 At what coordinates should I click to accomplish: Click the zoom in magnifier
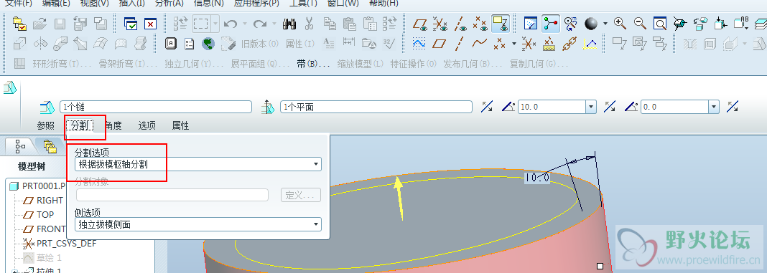click(620, 23)
